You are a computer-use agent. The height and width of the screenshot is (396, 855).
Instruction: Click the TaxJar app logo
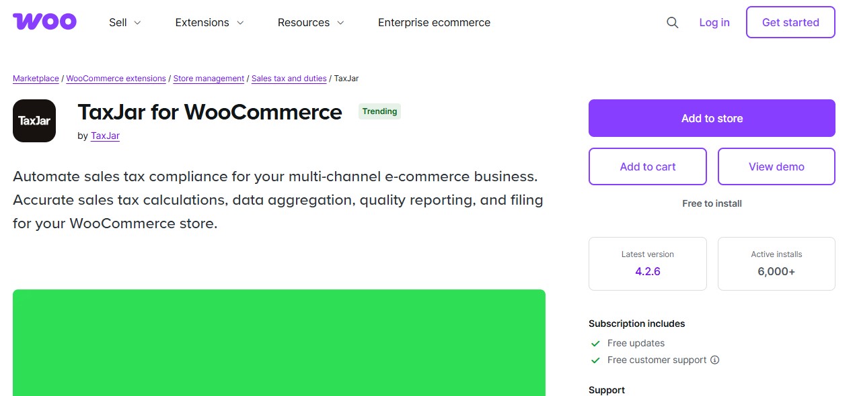(34, 121)
